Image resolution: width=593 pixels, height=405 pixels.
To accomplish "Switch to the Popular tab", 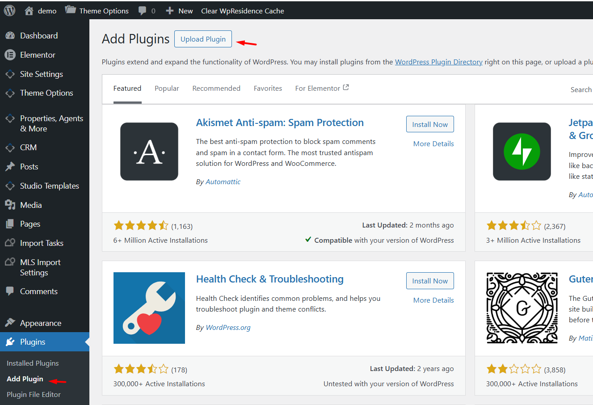I will pyautogui.click(x=167, y=89).
